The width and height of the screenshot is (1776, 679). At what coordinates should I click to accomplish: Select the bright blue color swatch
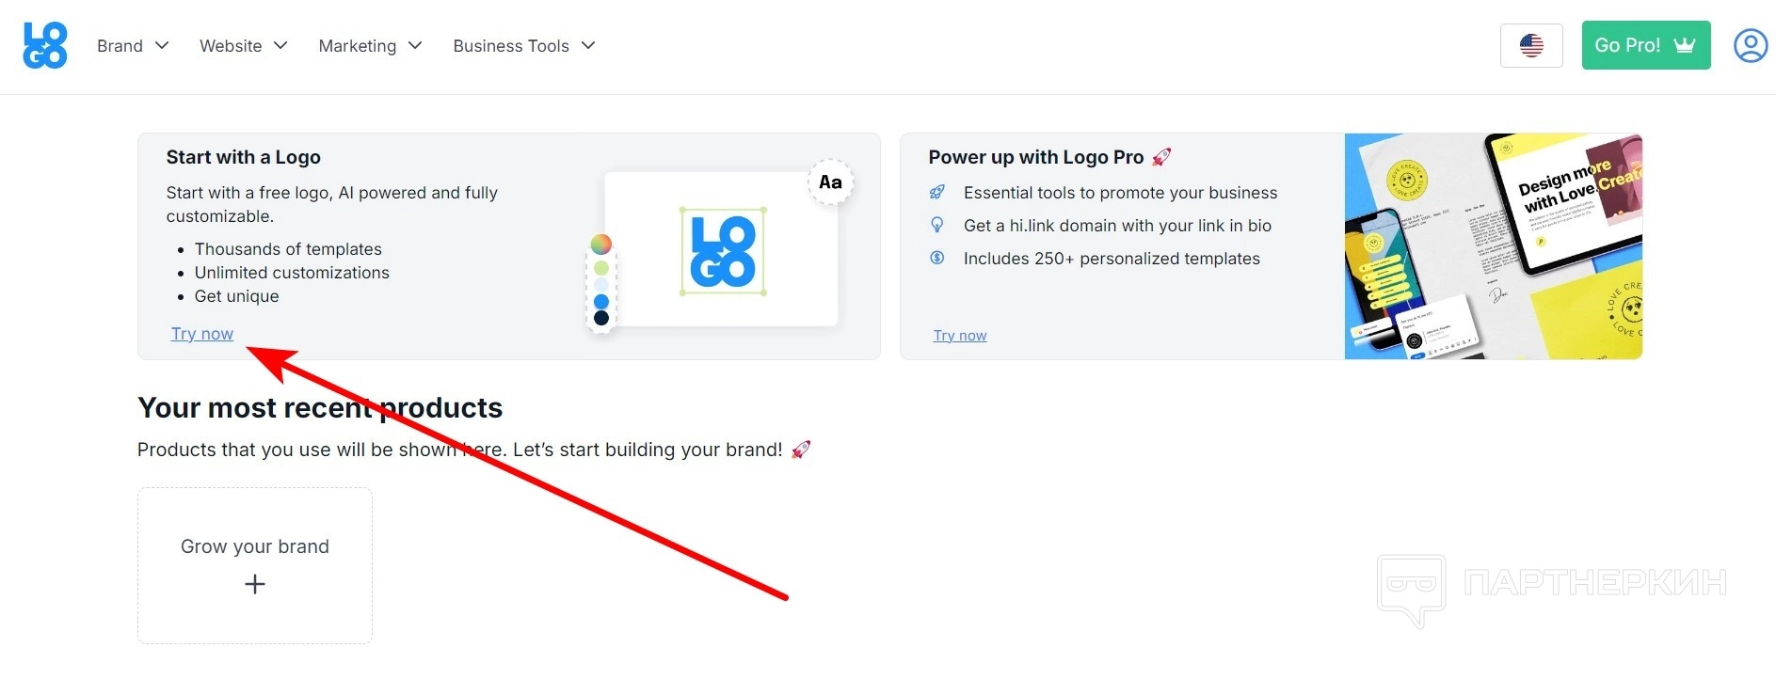pyautogui.click(x=601, y=302)
